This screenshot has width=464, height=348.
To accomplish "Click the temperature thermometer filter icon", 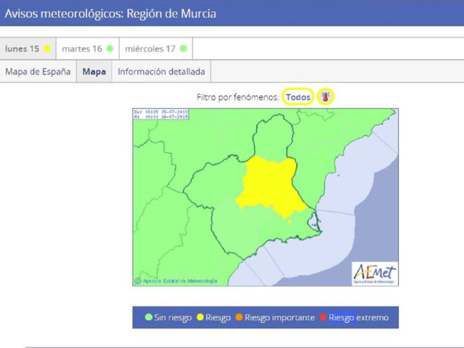I will tap(326, 97).
